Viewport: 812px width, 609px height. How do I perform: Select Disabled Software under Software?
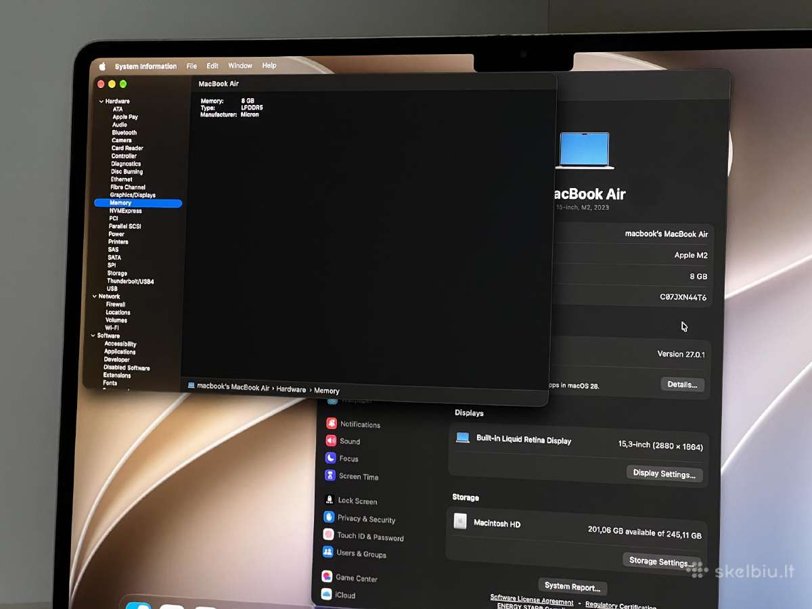127,368
